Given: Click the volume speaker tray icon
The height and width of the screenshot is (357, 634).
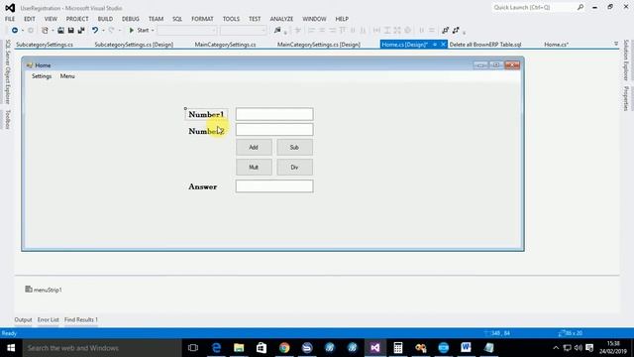Looking at the screenshot, I should pyautogui.click(x=579, y=348).
